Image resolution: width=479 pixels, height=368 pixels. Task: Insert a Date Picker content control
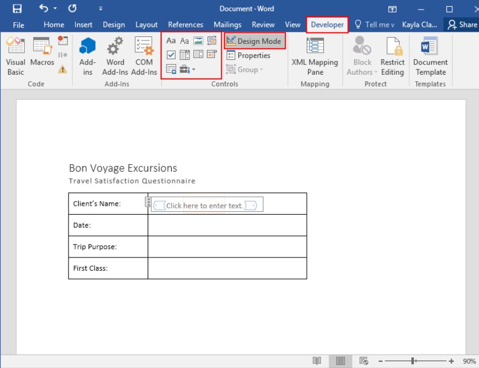pyautogui.click(x=211, y=55)
